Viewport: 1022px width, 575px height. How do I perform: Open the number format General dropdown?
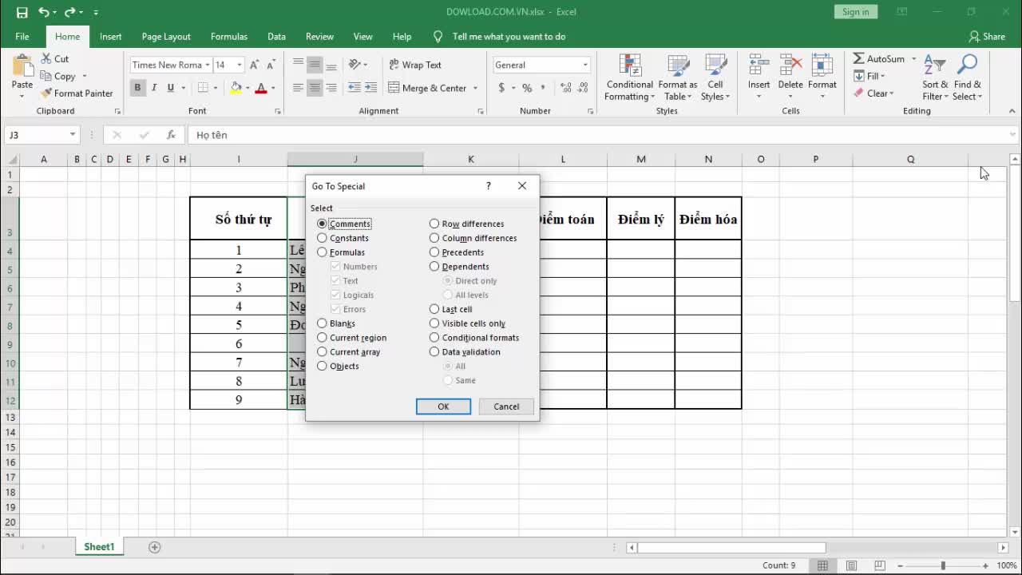point(585,65)
